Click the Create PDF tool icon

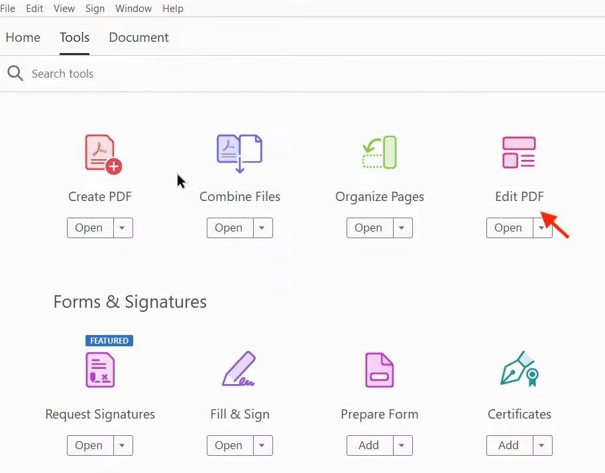tap(102, 155)
